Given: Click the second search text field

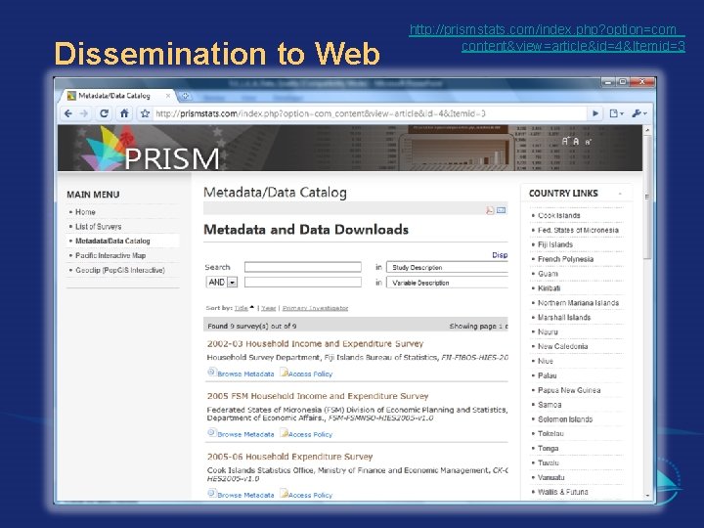Looking at the screenshot, I should (x=303, y=282).
